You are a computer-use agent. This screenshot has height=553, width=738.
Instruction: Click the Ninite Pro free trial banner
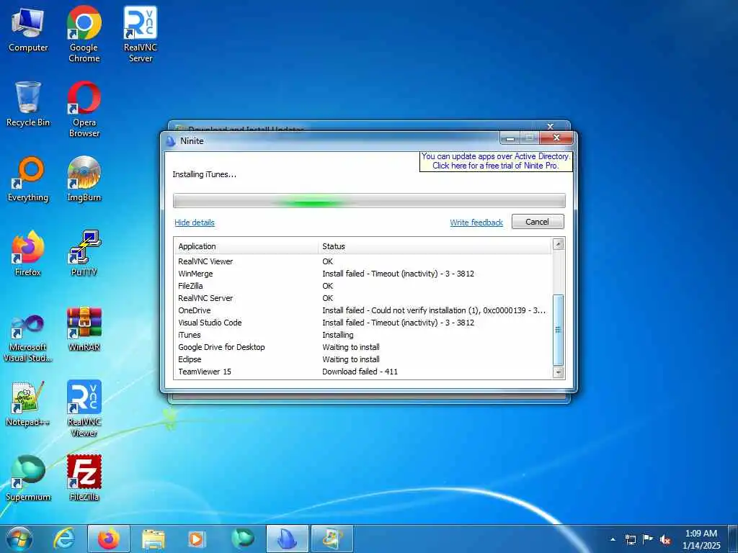pos(496,161)
